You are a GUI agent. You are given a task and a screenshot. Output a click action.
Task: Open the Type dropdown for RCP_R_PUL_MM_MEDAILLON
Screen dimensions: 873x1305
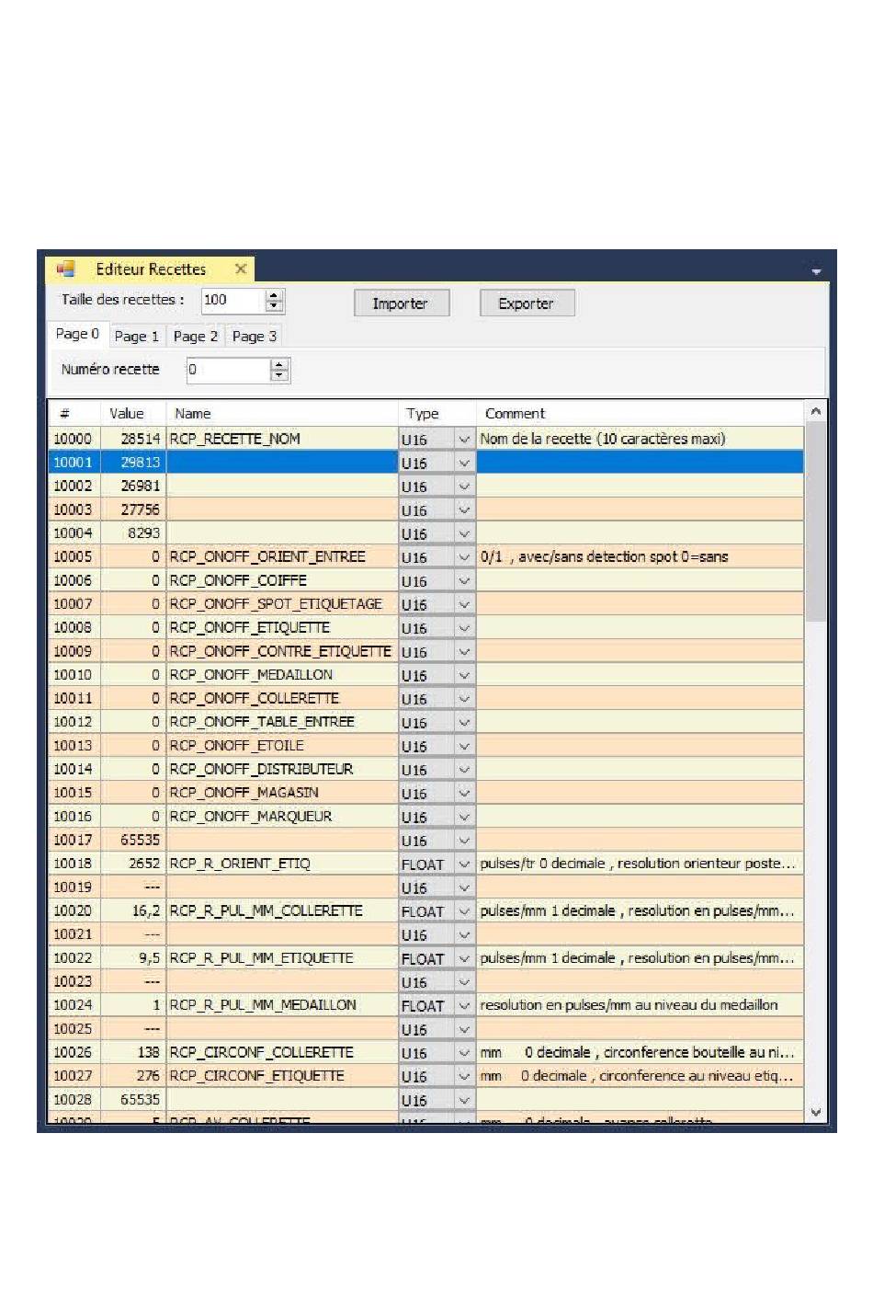point(464,1006)
